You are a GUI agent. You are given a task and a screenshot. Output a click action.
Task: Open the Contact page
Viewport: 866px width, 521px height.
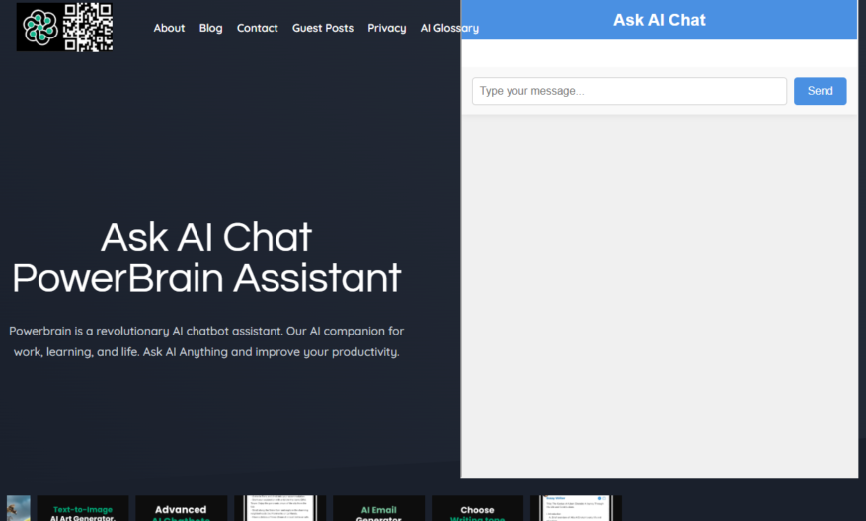[x=258, y=28]
